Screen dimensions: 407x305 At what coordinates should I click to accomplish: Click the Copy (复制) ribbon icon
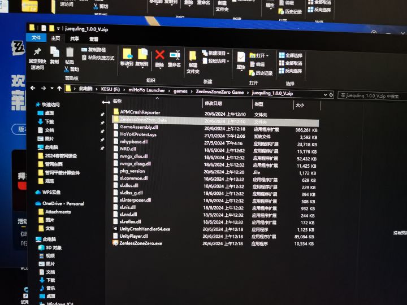pos(54,55)
